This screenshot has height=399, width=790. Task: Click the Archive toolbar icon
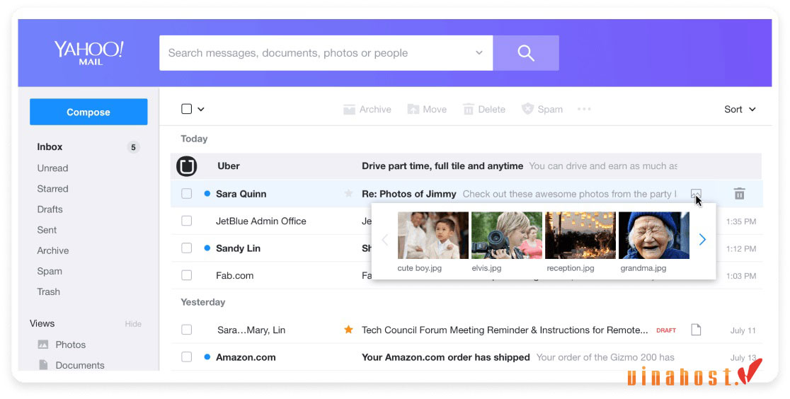coord(349,110)
